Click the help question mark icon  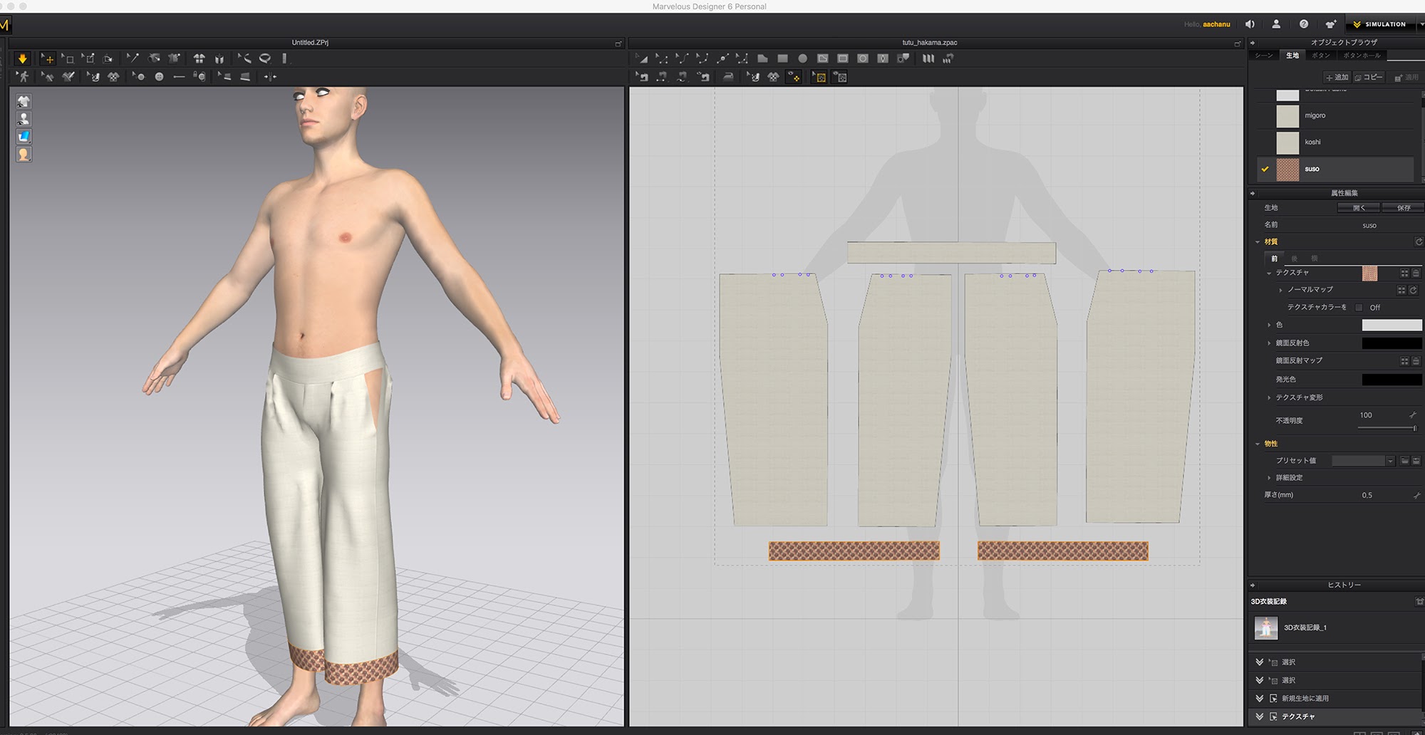point(1303,24)
